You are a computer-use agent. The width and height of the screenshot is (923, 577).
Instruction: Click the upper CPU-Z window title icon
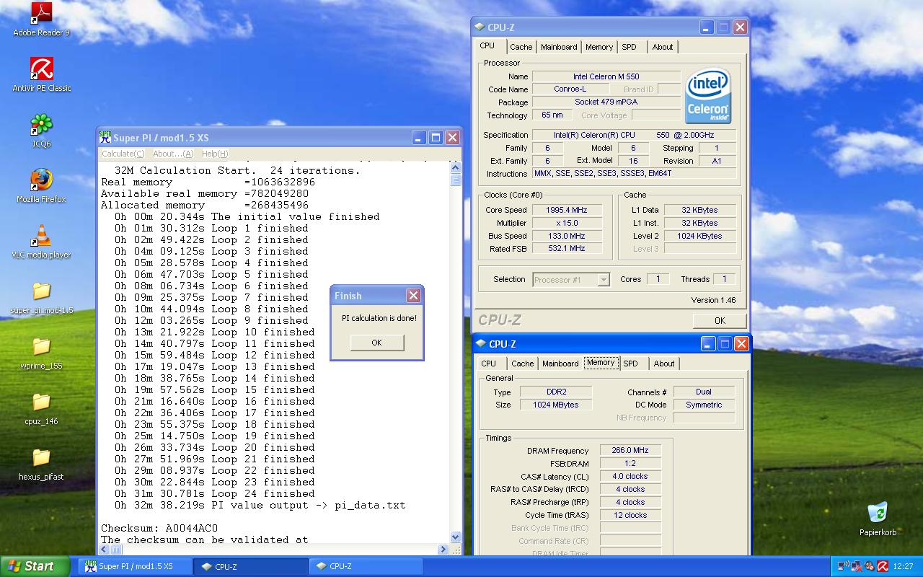pyautogui.click(x=480, y=27)
